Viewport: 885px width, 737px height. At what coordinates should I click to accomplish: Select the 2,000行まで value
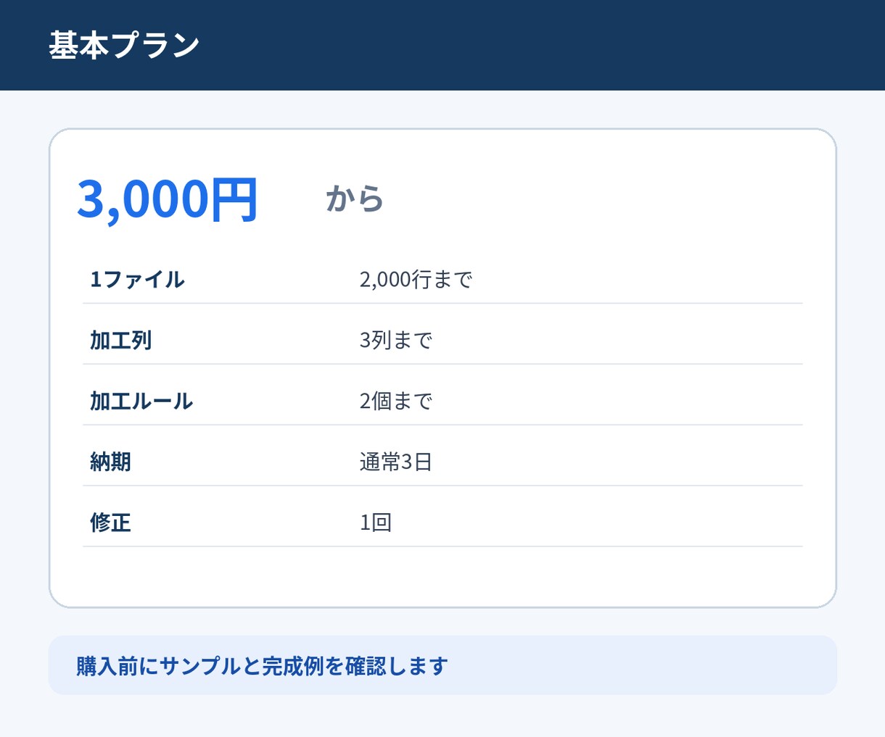(416, 280)
